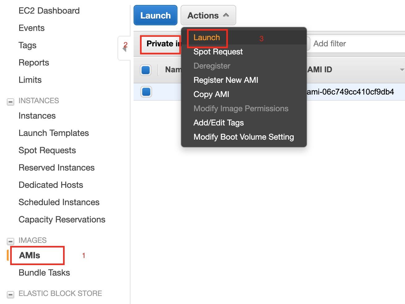The image size is (405, 304).
Task: Toggle the select-all checkbox in table header
Action: pos(146,70)
